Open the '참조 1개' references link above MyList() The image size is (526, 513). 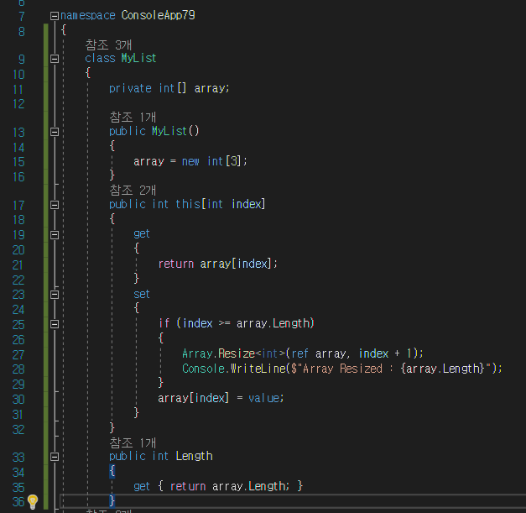[x=133, y=118]
